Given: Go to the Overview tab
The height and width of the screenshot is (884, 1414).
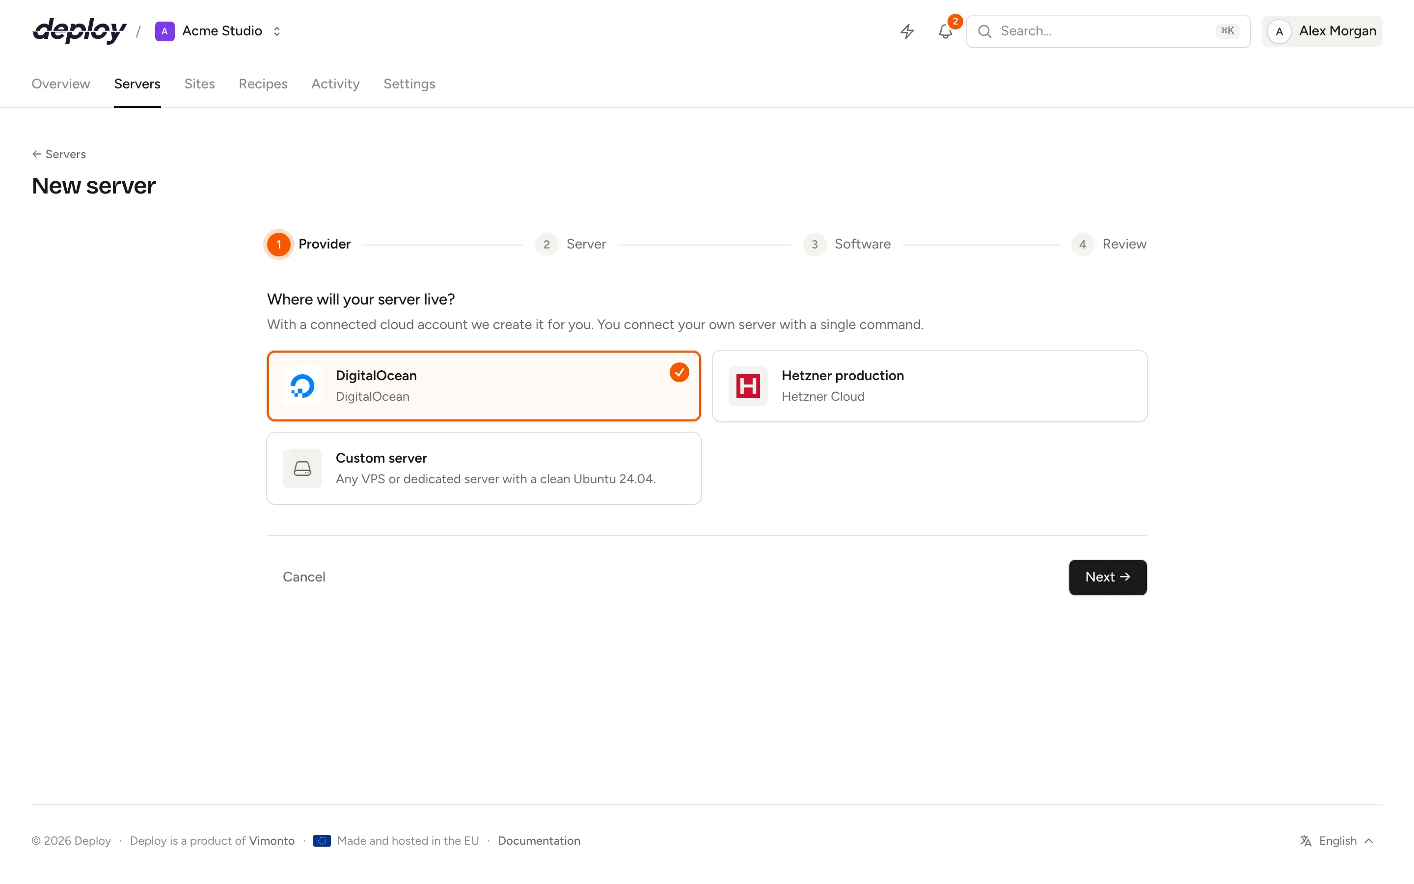Looking at the screenshot, I should 61,83.
